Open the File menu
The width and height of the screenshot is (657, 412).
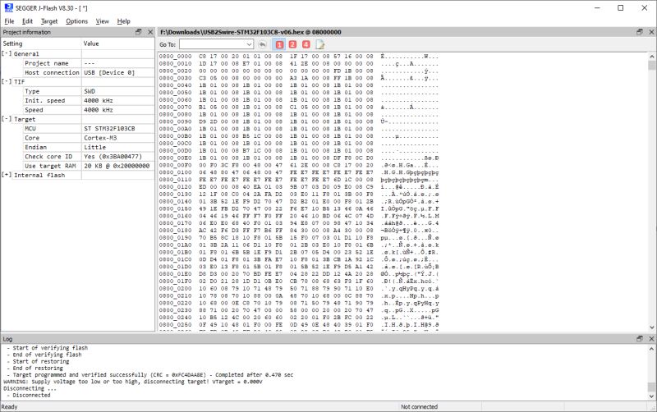(x=9, y=21)
